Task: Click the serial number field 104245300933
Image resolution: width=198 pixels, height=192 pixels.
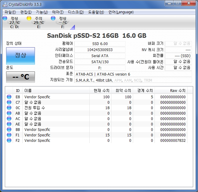Action: 100,50
